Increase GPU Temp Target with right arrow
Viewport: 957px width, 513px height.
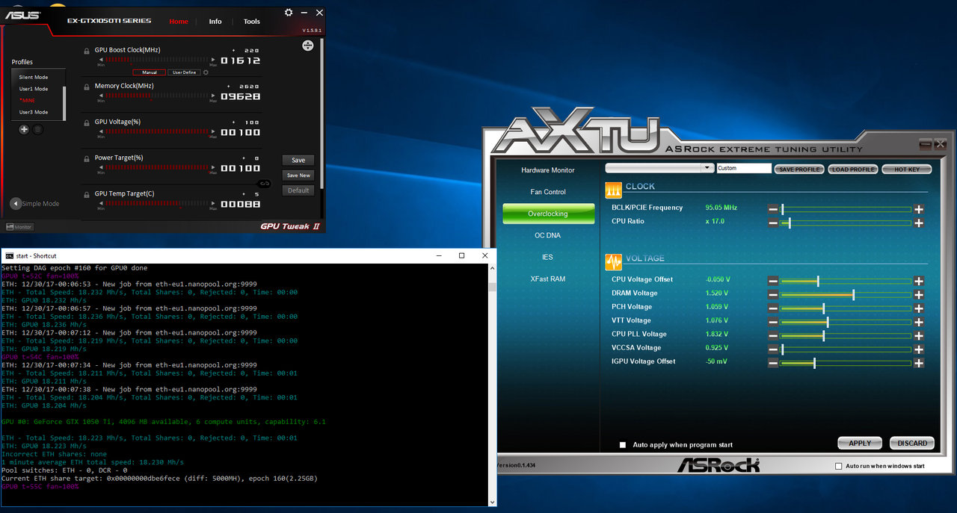(215, 203)
